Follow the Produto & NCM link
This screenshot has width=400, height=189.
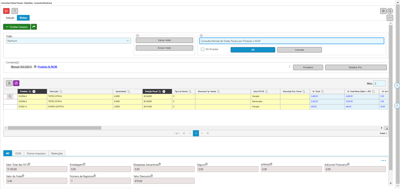pyautogui.click(x=47, y=67)
